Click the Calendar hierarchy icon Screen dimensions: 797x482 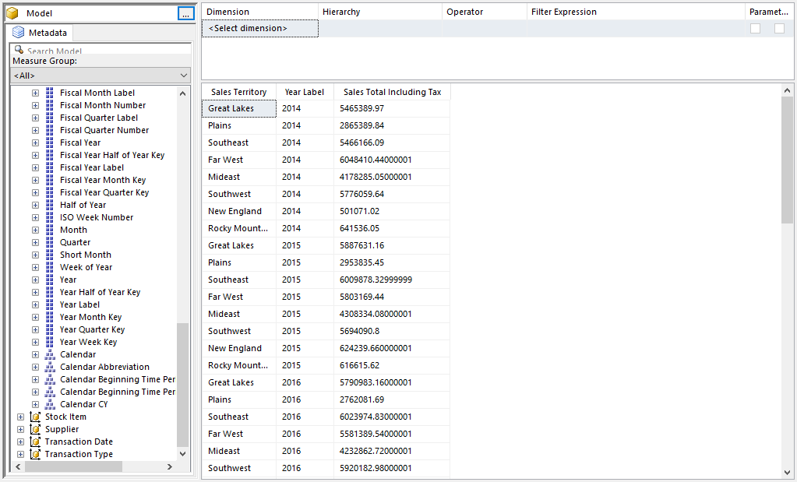click(50, 354)
